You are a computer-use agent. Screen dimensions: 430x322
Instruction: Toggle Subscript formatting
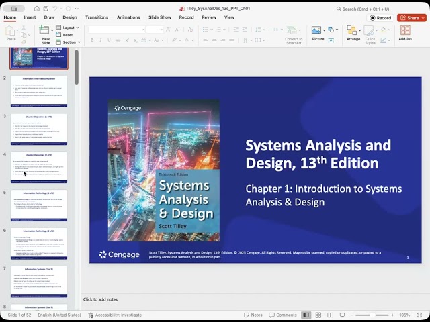[136, 40]
